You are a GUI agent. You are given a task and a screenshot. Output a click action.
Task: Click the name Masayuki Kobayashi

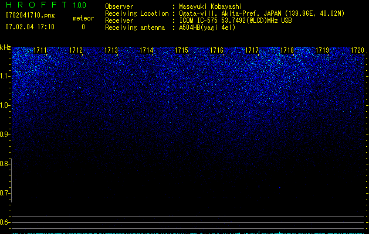[x=211, y=6]
